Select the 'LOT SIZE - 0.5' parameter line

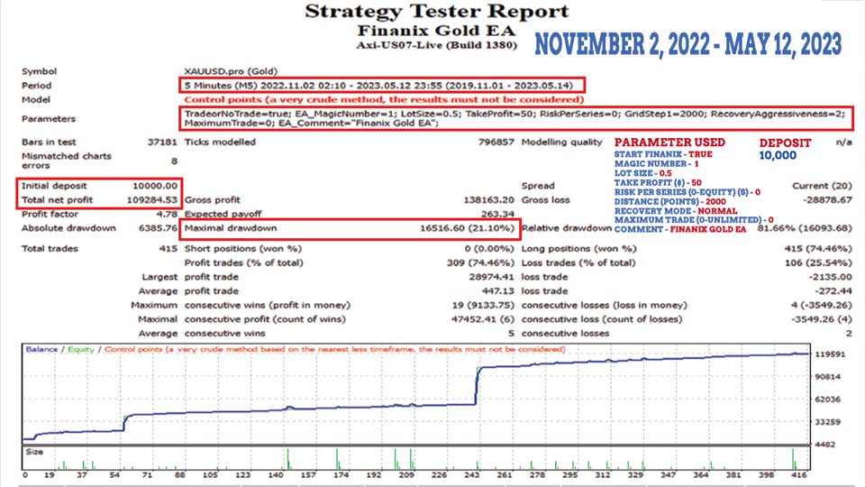pos(643,173)
